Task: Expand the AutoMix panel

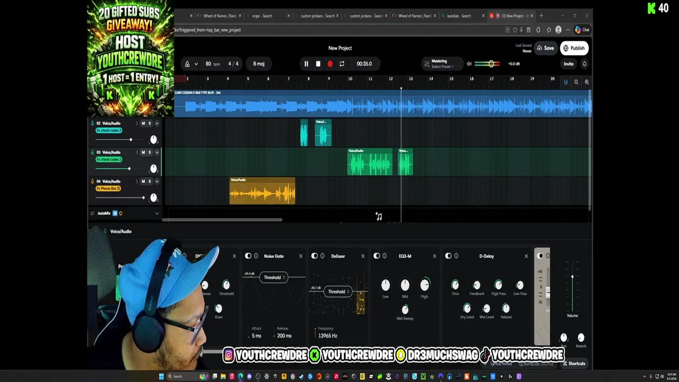Action: 156,213
